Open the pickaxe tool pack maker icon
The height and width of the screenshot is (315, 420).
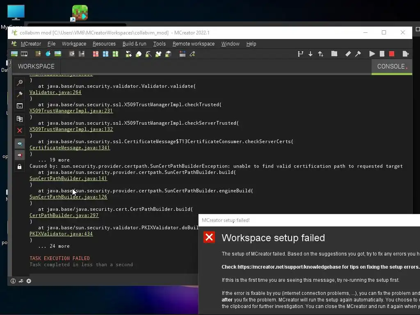click(148, 54)
